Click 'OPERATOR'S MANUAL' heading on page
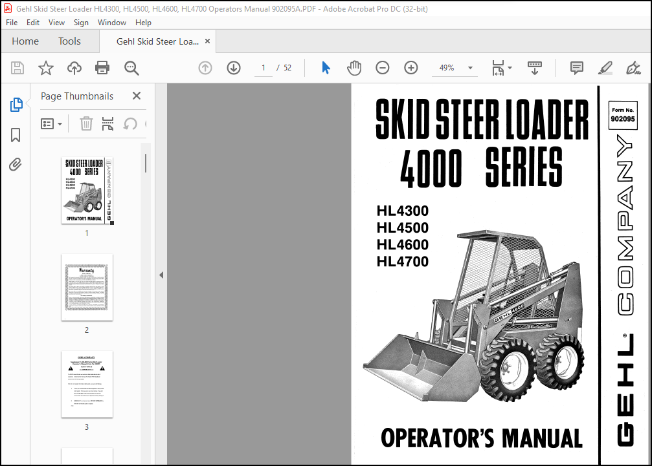Viewport: 652px width, 466px height. coord(482,438)
